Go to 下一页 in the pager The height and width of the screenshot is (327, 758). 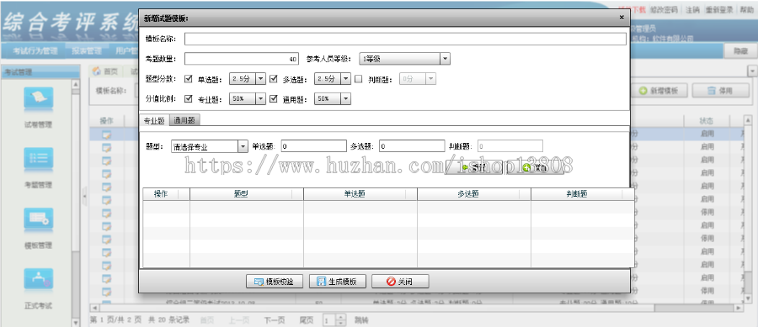tap(274, 319)
